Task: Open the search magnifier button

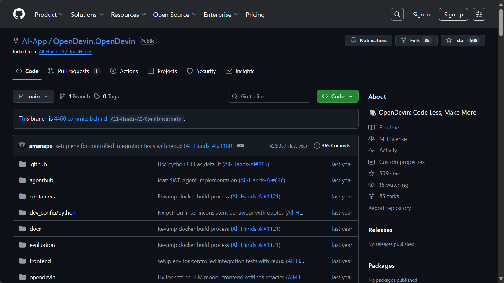Action: (x=397, y=14)
